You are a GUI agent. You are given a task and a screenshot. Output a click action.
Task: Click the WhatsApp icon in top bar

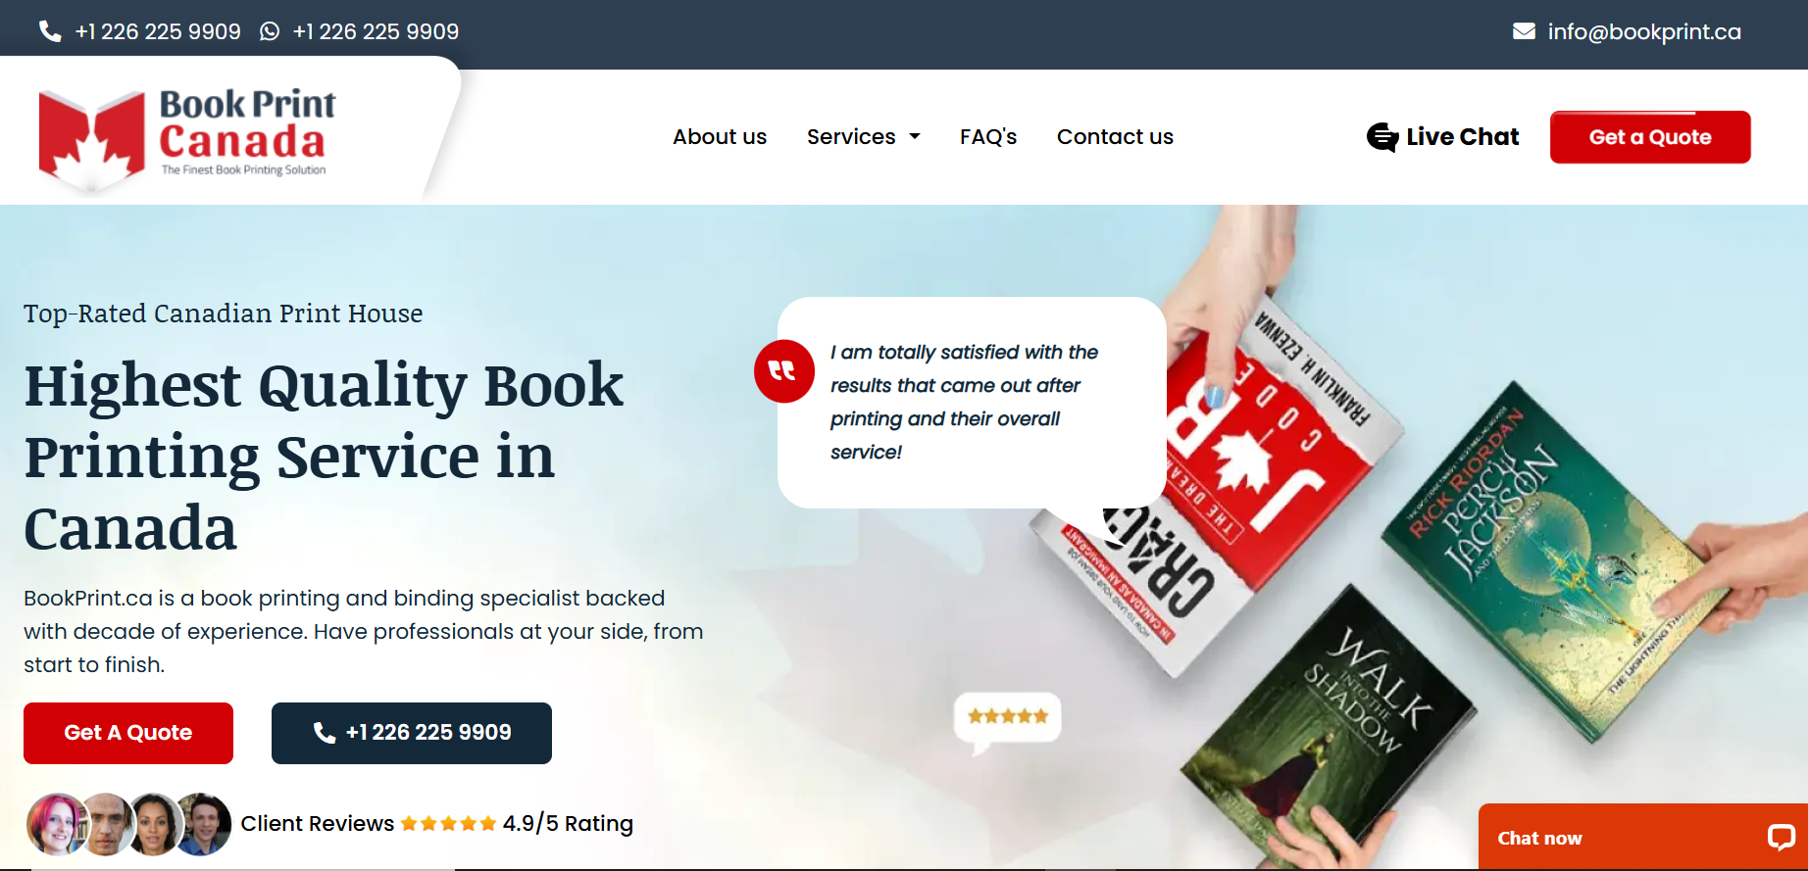pos(270,31)
